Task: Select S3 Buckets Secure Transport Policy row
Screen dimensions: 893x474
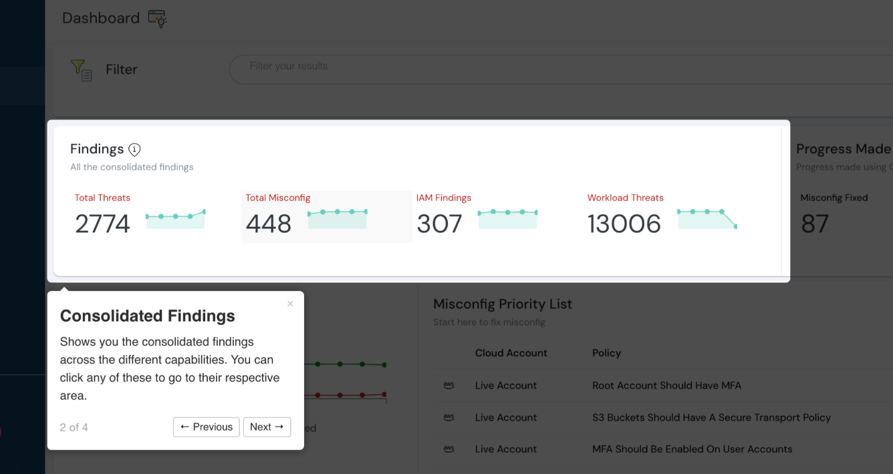Action: [711, 417]
